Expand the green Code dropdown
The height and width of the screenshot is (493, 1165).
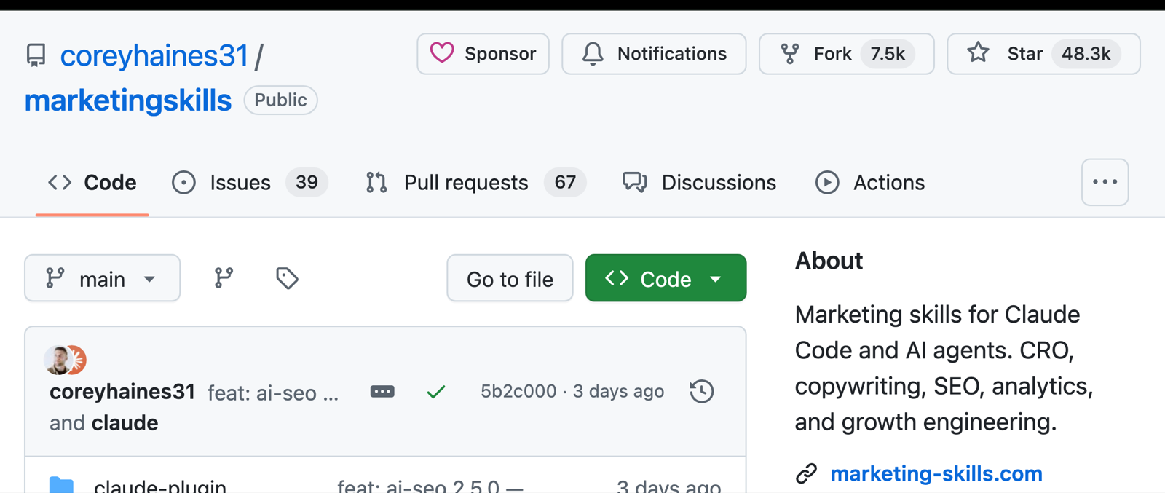(x=666, y=278)
